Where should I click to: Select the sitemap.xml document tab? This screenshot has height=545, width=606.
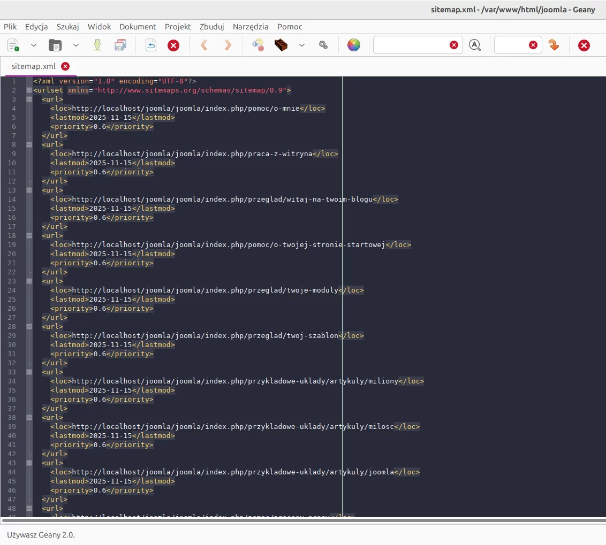click(34, 66)
